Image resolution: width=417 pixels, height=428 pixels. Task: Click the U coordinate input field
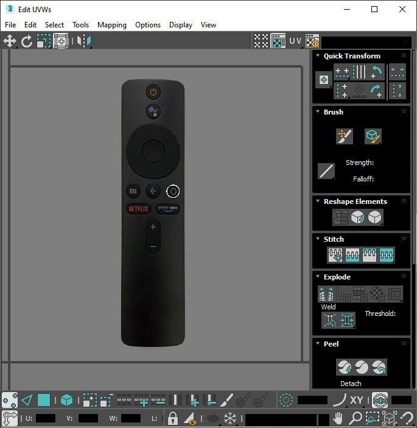(x=45, y=418)
